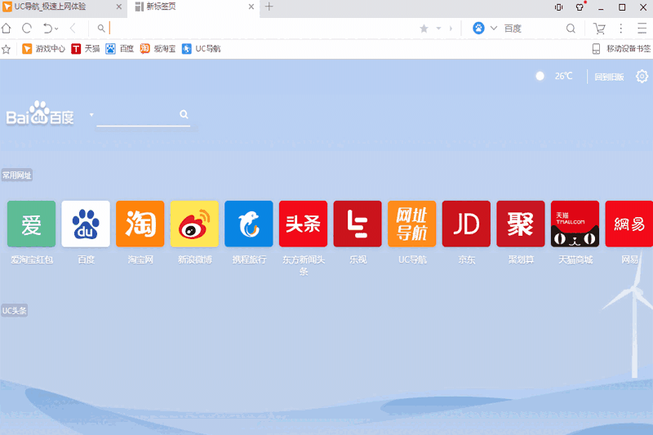The image size is (653, 435).
Task: Click the toolbar search magnifier button
Action: (571, 29)
